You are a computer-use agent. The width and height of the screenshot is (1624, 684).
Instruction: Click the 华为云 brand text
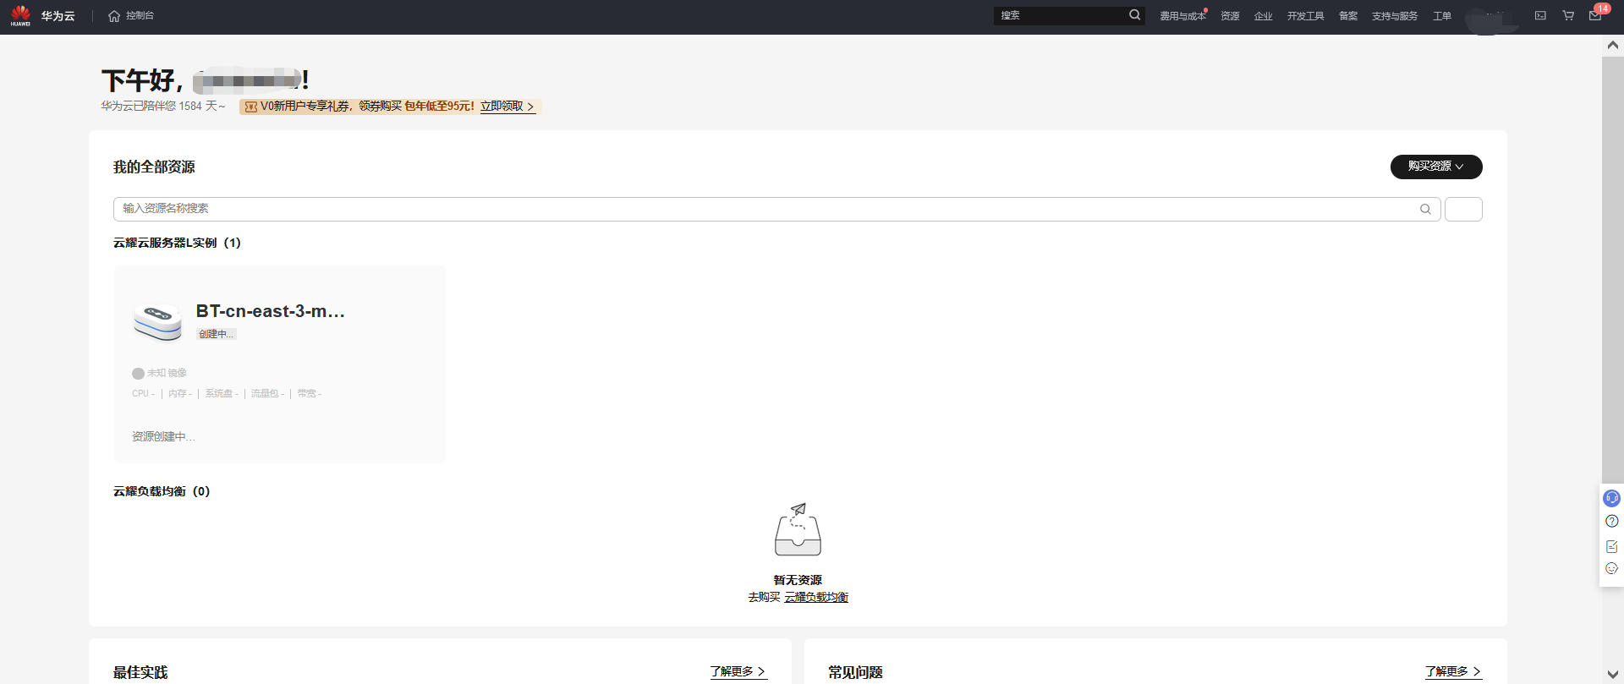(x=58, y=16)
